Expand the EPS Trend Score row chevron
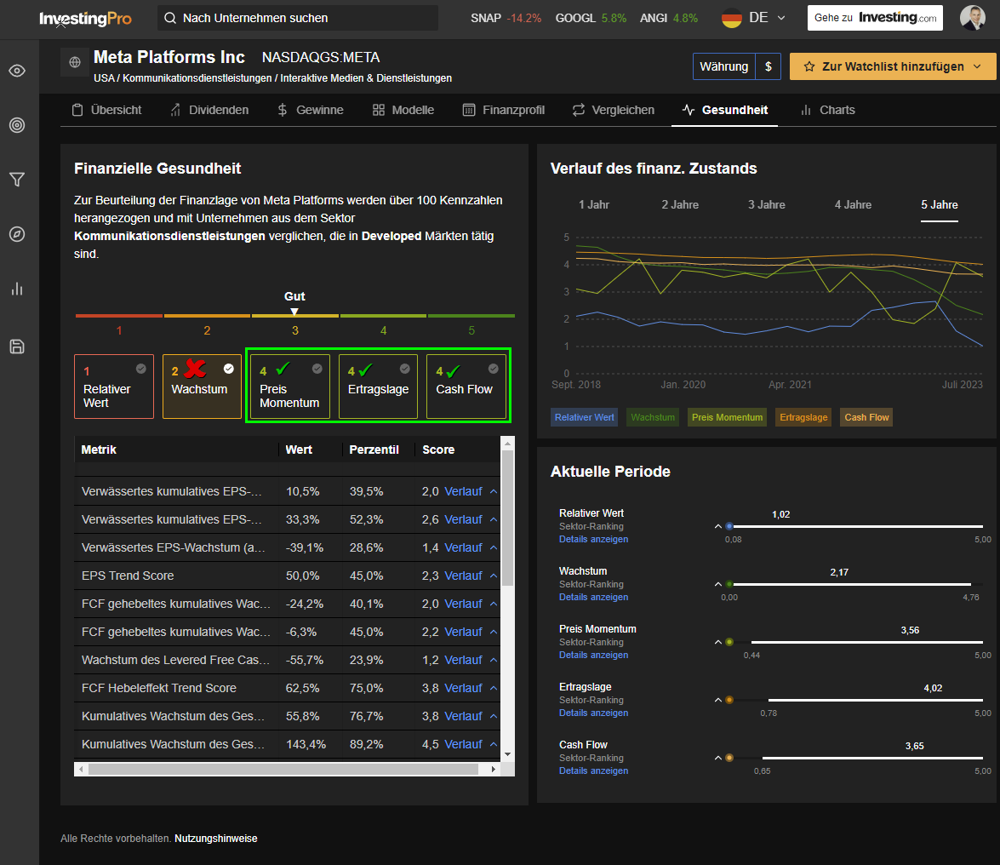Viewport: 1000px width, 865px height. [x=494, y=576]
